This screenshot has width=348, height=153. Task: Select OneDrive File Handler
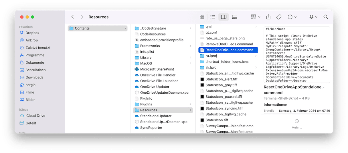(158, 75)
